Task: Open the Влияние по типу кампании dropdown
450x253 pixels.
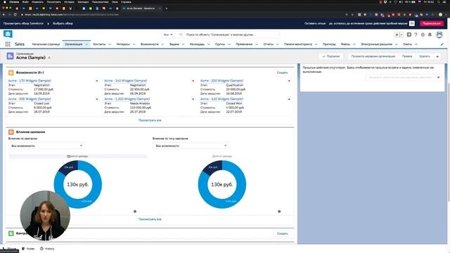Action: point(191,146)
